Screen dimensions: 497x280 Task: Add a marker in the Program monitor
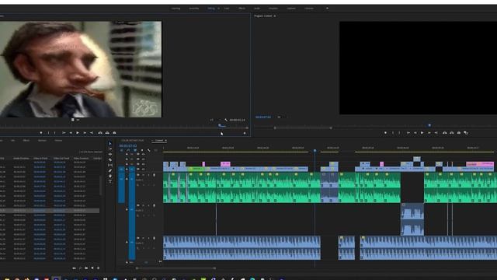pos(385,133)
